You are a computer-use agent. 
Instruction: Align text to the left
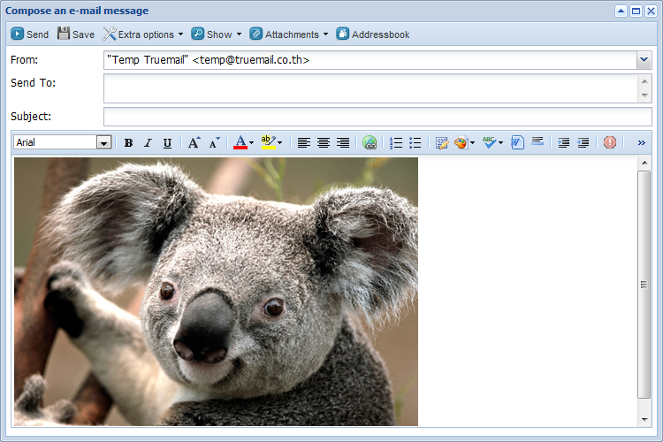point(303,143)
